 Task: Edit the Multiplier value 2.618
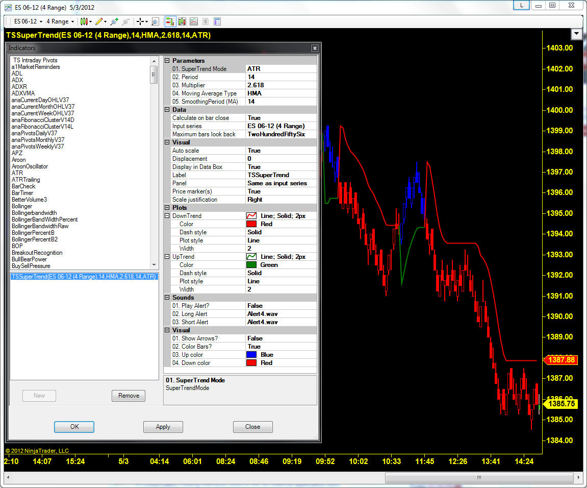click(281, 85)
